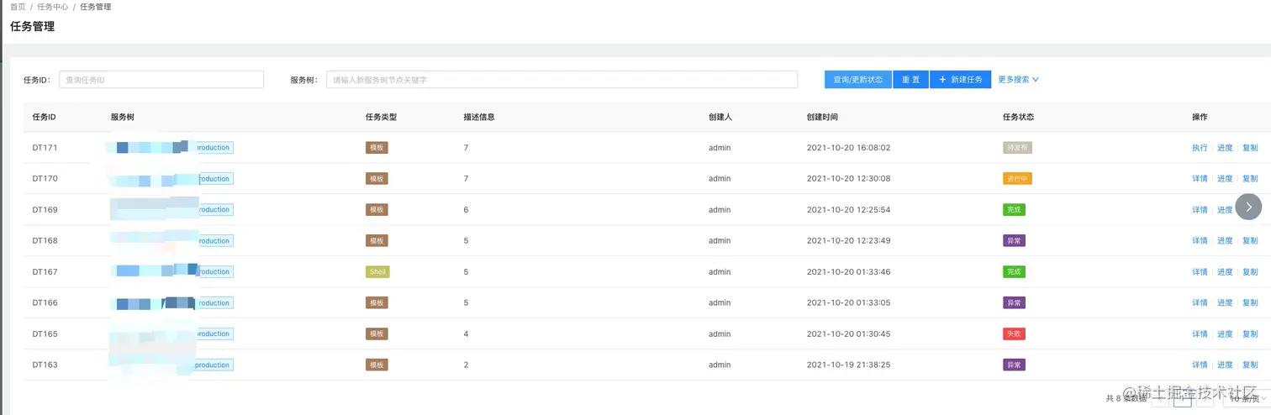Click the creation time 2021-10-20 12:30:08
Image resolution: width=1271 pixels, height=415 pixels.
click(x=848, y=179)
